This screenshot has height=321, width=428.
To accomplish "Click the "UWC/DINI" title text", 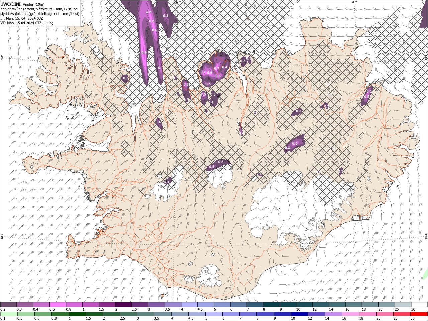I will [10, 4].
